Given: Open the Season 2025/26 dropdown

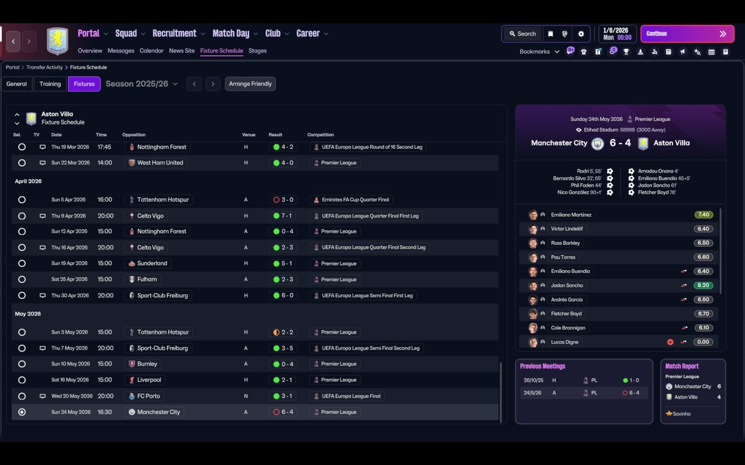Looking at the screenshot, I should coord(141,84).
